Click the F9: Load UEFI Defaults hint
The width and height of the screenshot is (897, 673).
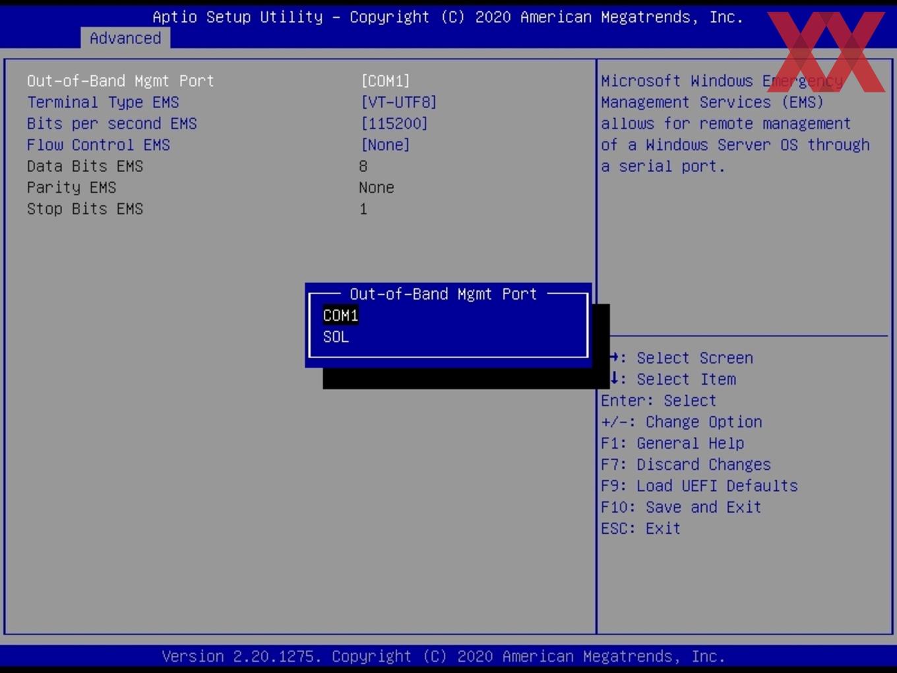[x=699, y=486]
